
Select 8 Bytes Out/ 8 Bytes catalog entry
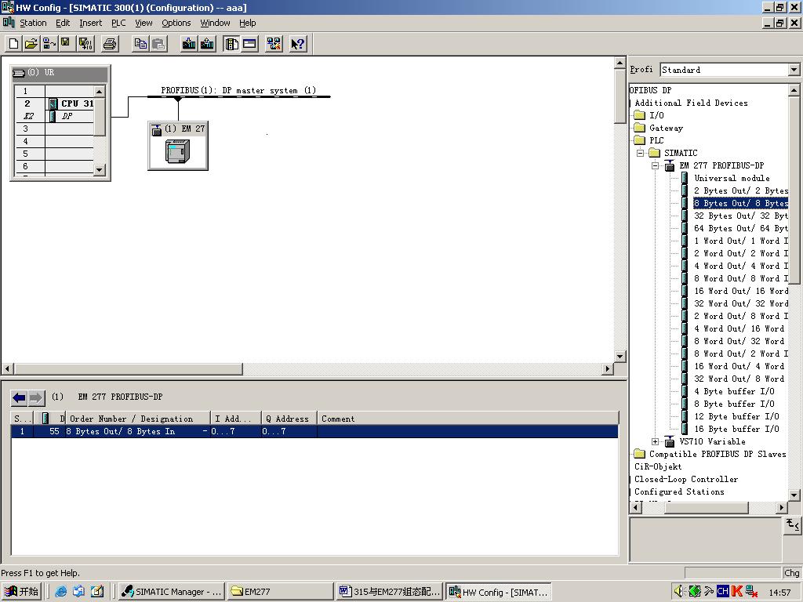coord(740,203)
